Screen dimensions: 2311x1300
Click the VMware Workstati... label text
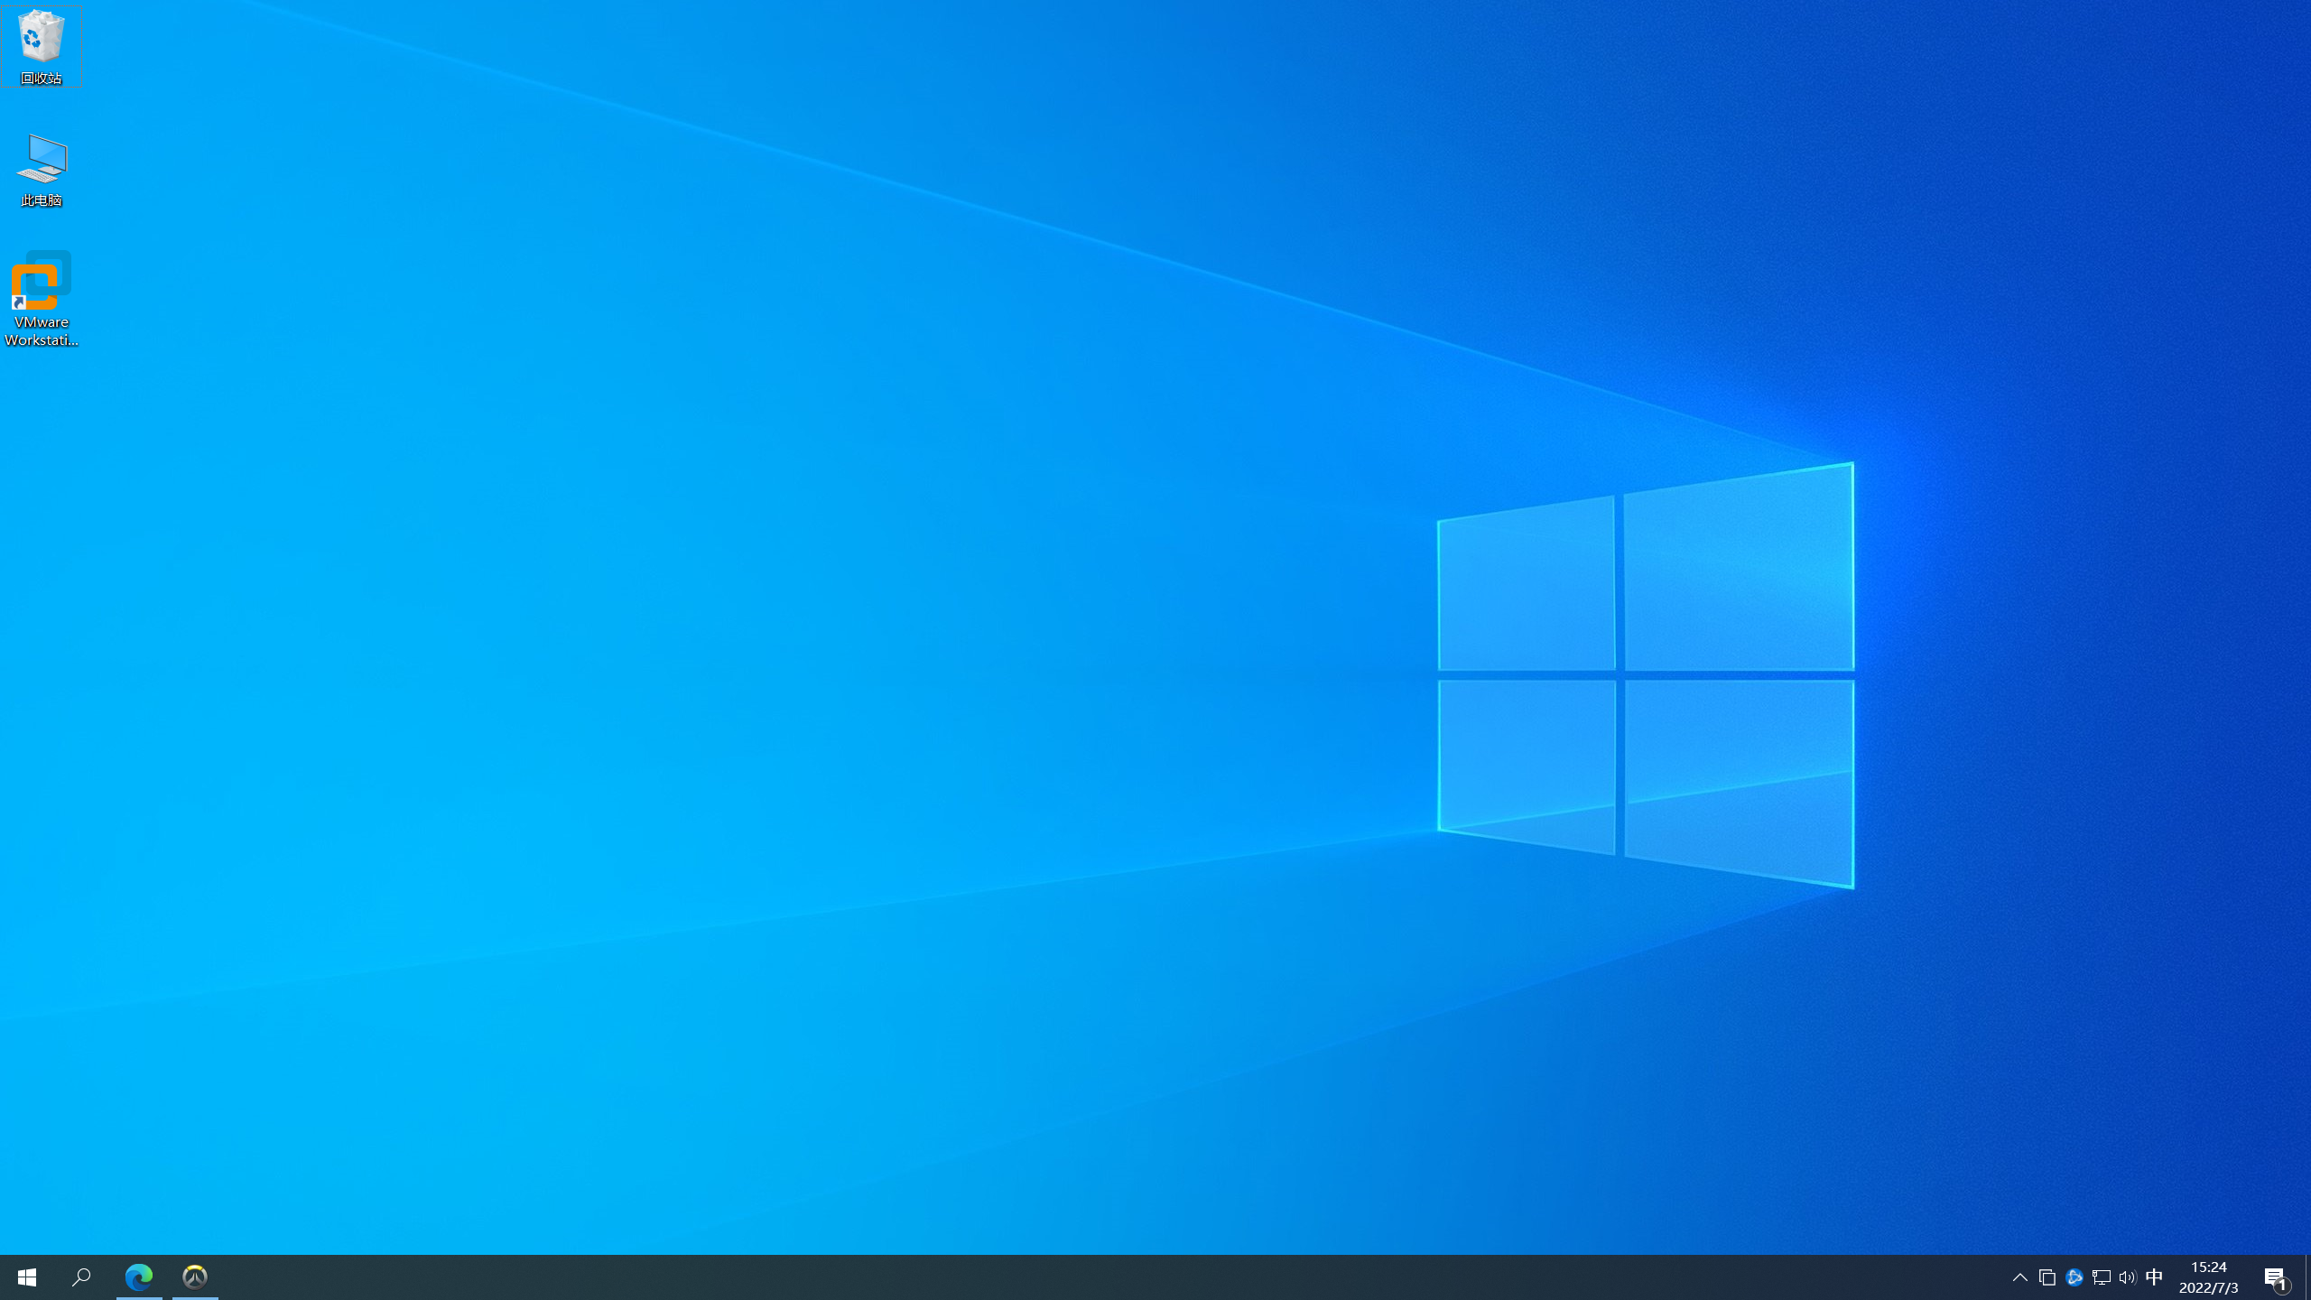(x=41, y=331)
